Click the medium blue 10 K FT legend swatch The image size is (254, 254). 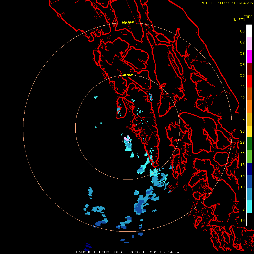249,181
